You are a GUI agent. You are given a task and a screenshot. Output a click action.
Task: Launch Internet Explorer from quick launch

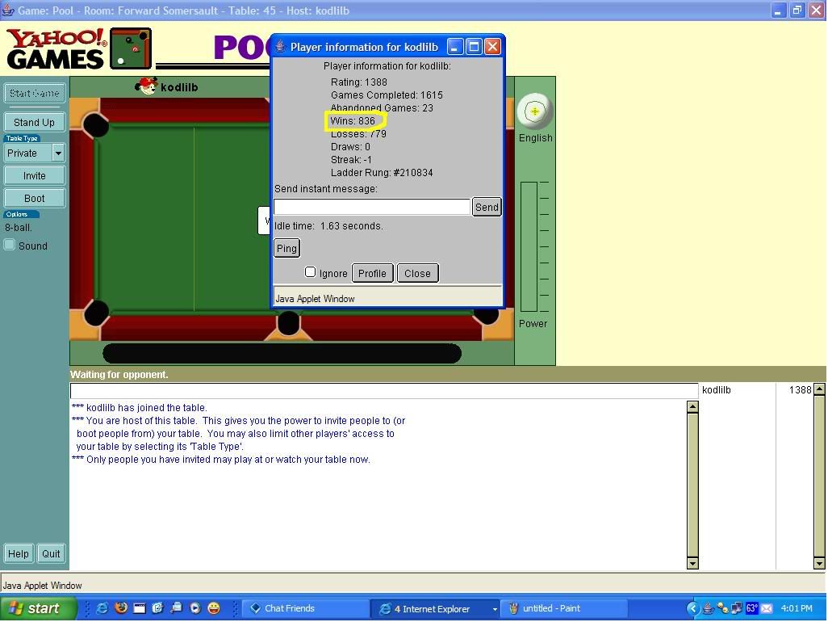click(x=102, y=608)
